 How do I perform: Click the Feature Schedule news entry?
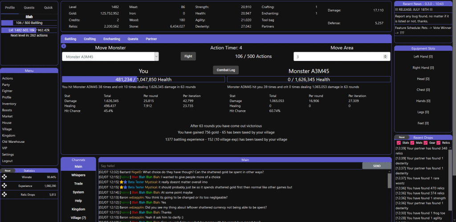pos(423,30)
